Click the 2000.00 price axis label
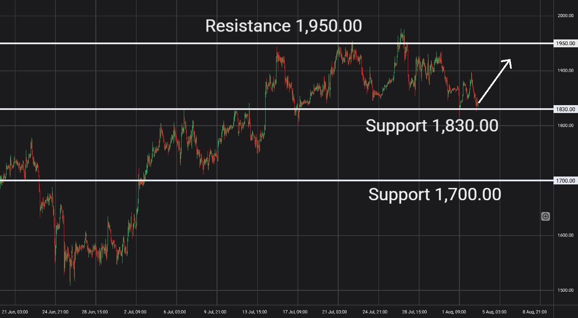This screenshot has width=578, height=318. click(565, 16)
